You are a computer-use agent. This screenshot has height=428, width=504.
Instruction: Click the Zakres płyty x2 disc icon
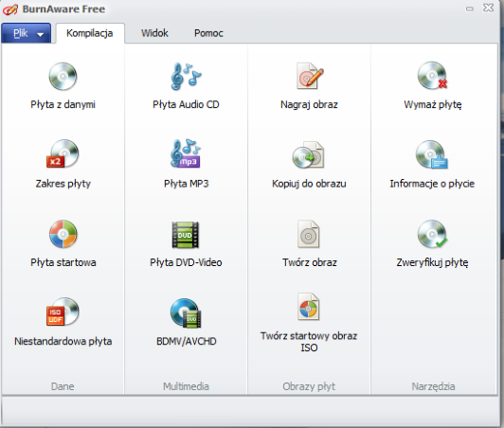[x=63, y=154]
